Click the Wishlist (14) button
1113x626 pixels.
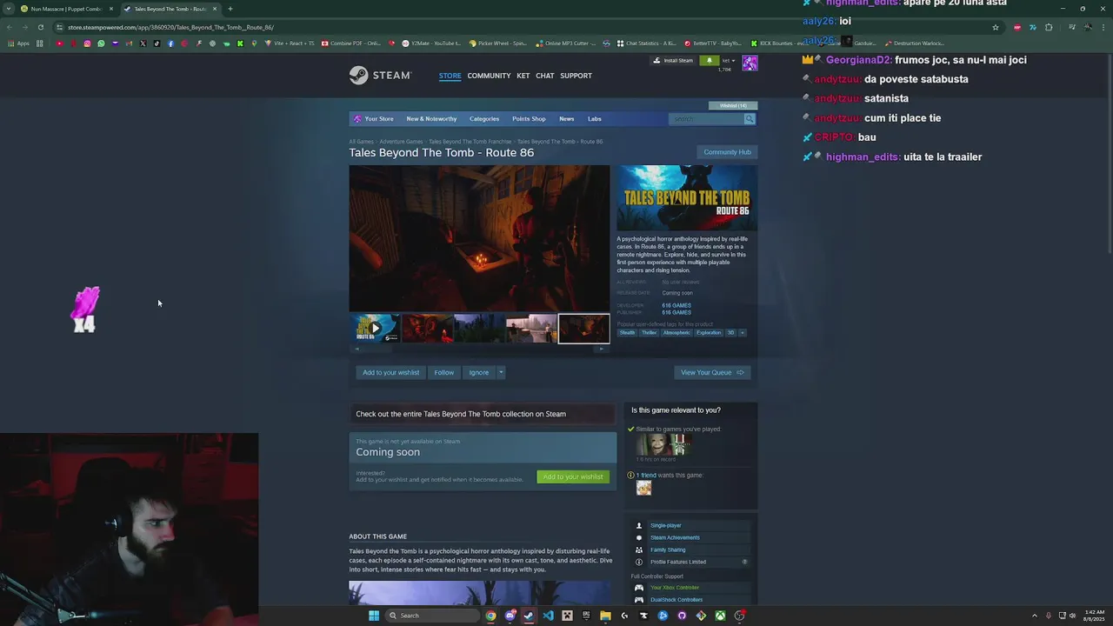coord(733,105)
